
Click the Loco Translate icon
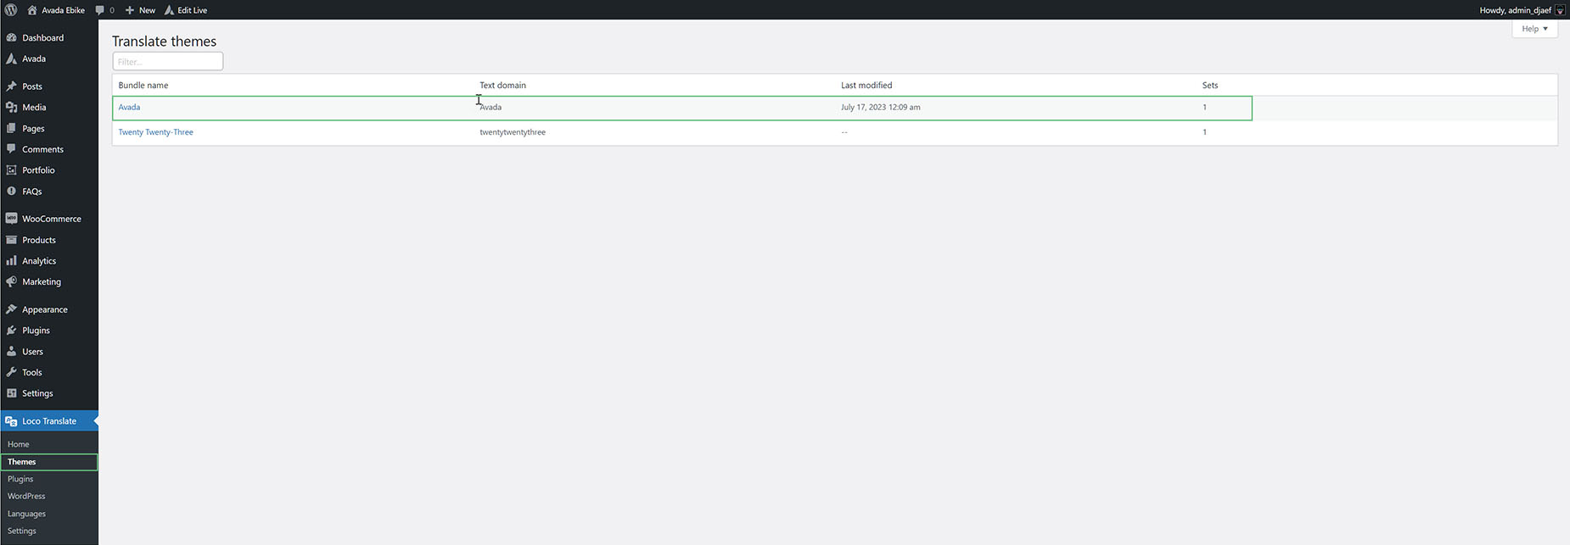11,421
